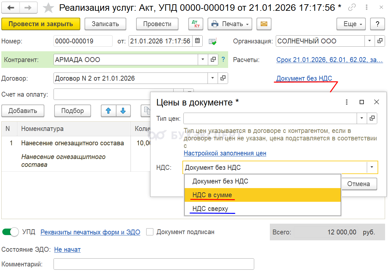Expand the Организация dropdown list
Screen dimensions: 388x271
[369, 41]
